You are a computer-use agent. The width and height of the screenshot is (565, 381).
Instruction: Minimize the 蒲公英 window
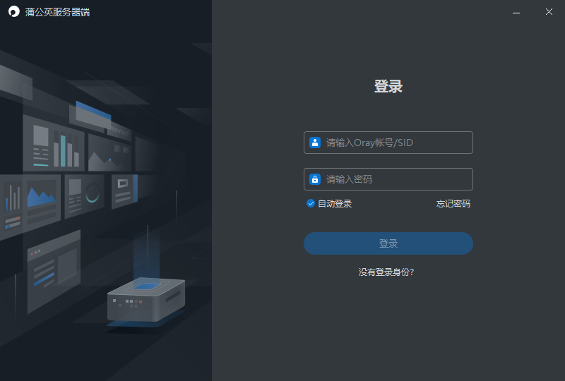tap(516, 12)
